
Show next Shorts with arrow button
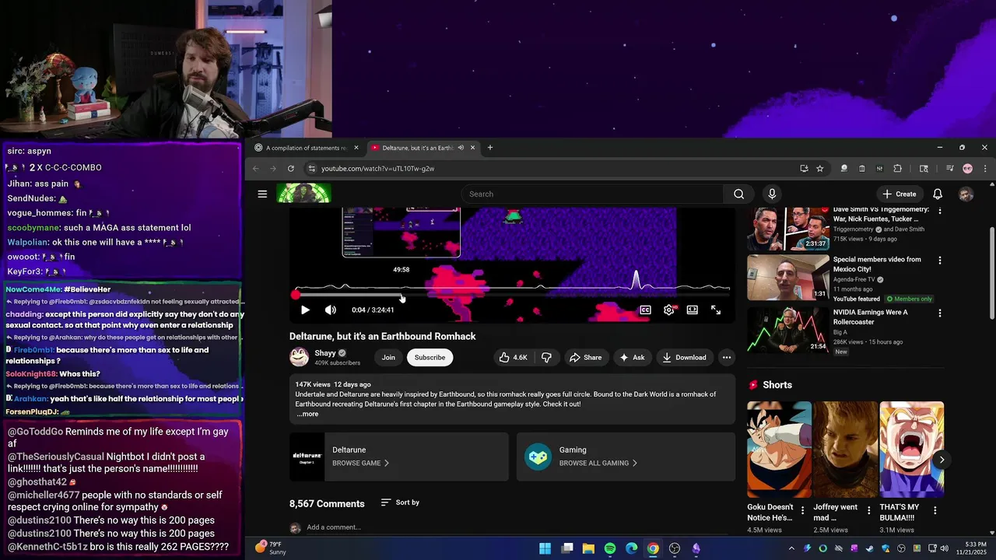coord(942,460)
